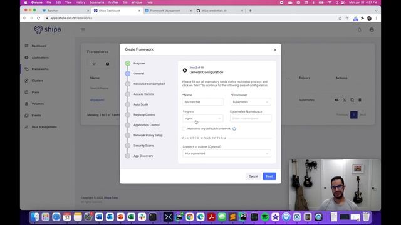Open the Profiles menu
Screen dimensions: 401x225
click(113, 2)
